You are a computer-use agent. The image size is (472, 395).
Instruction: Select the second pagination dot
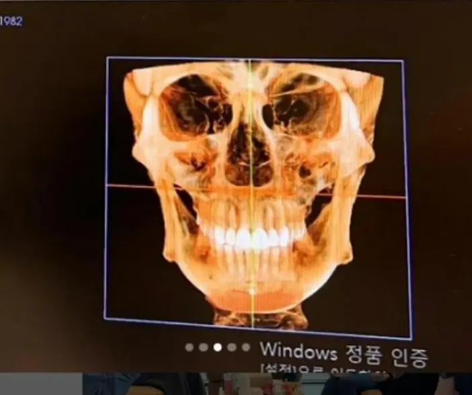pos(203,347)
